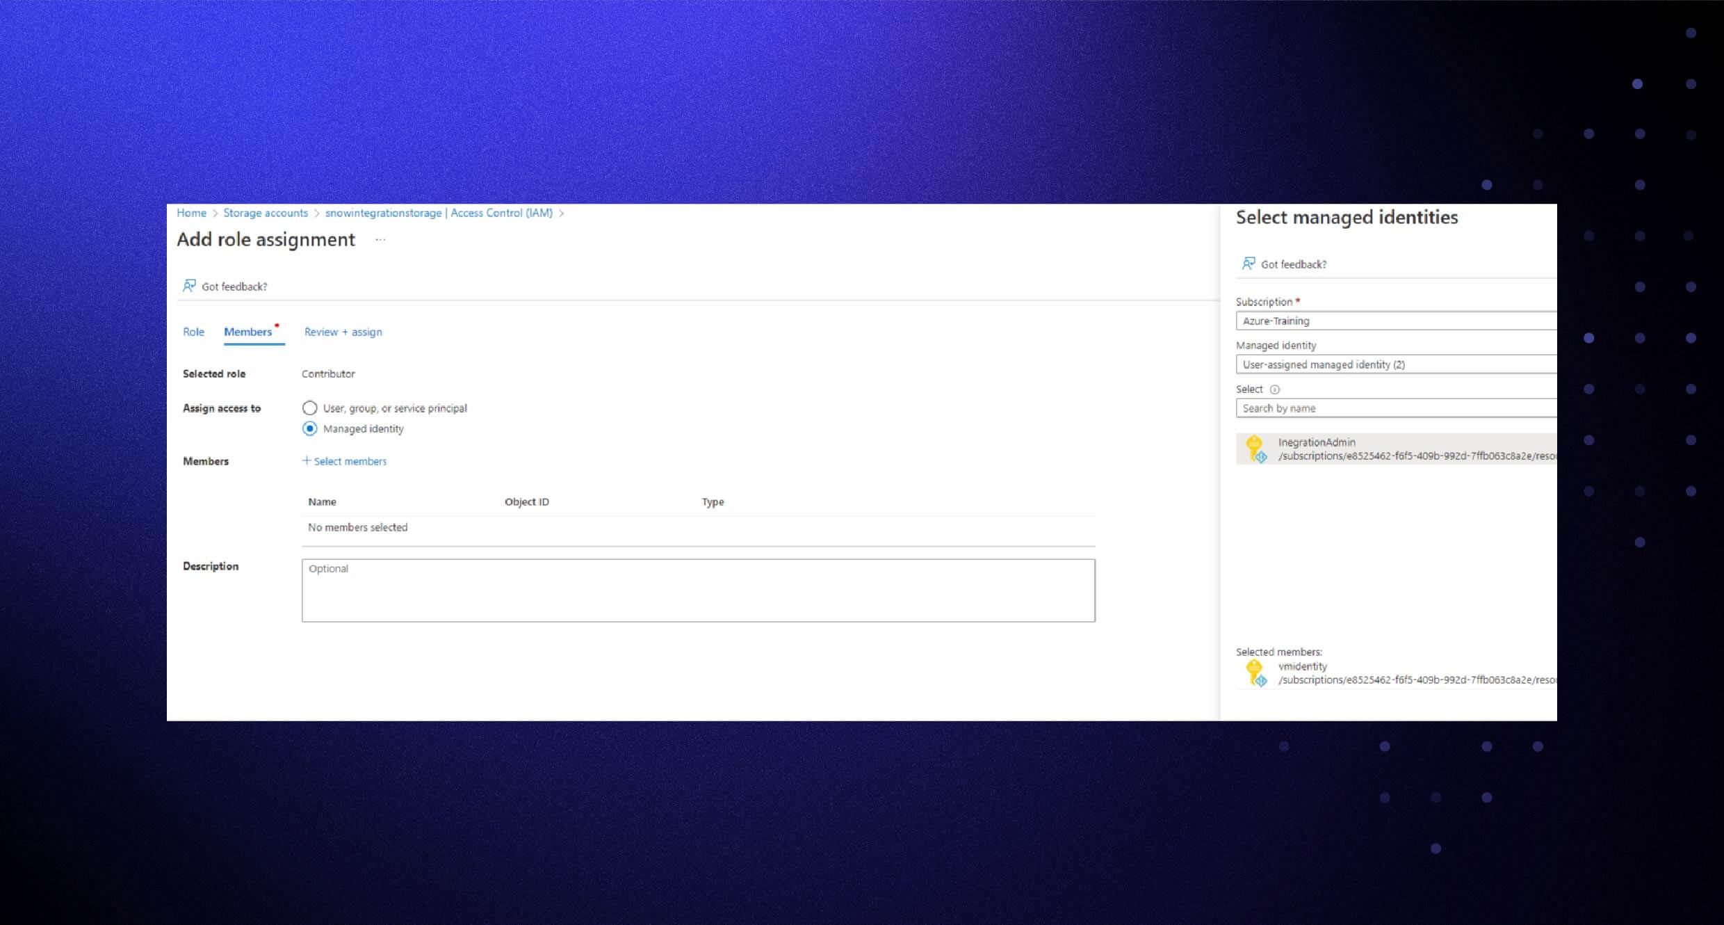The height and width of the screenshot is (925, 1724).
Task: Click the Got feedback icon on Add role assignment page
Action: [x=189, y=286]
